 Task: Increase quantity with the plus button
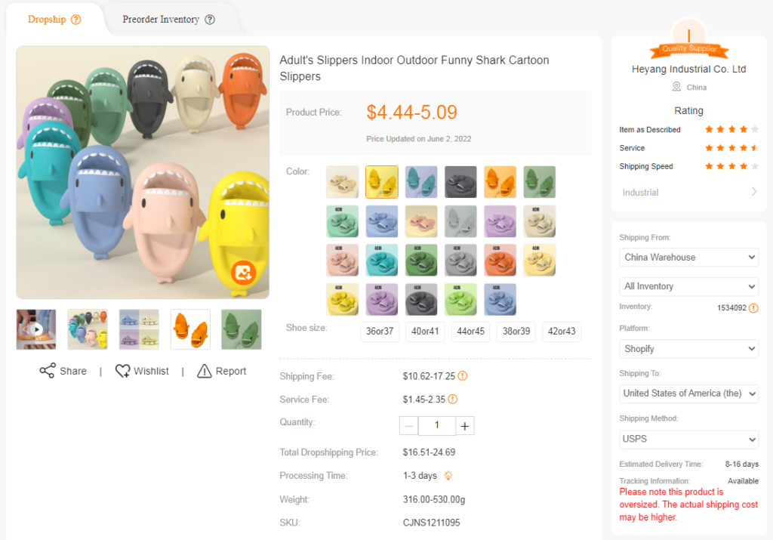465,426
